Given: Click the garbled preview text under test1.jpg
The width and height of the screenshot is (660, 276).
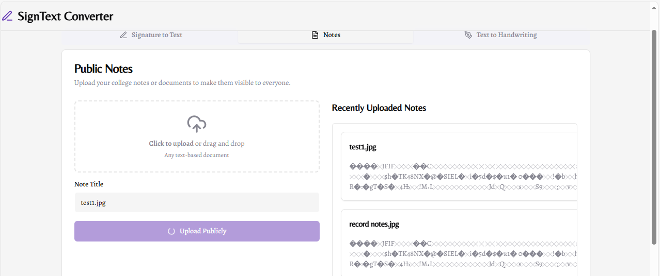Looking at the screenshot, I should 463,177.
